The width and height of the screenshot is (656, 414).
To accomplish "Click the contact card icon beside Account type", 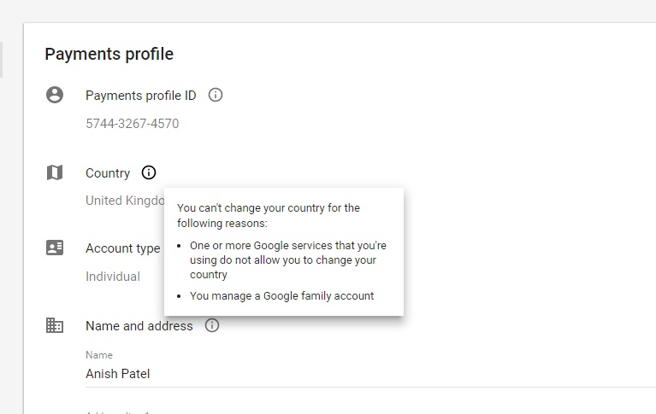I will [x=55, y=248].
